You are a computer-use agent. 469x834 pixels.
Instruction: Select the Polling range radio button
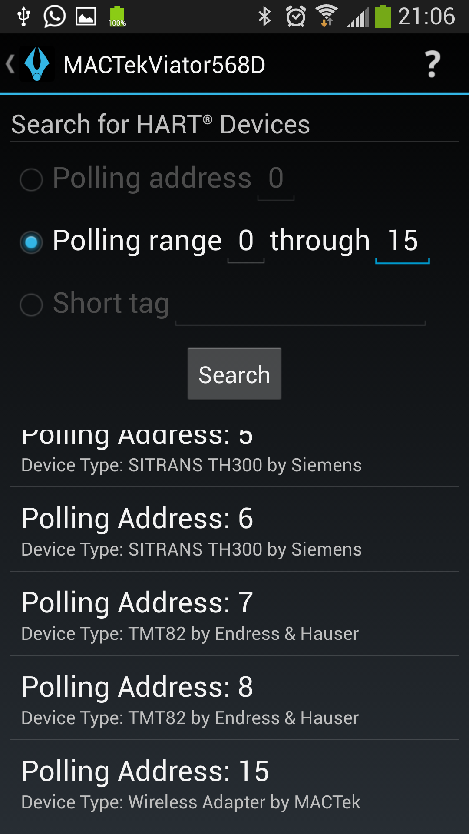(31, 242)
